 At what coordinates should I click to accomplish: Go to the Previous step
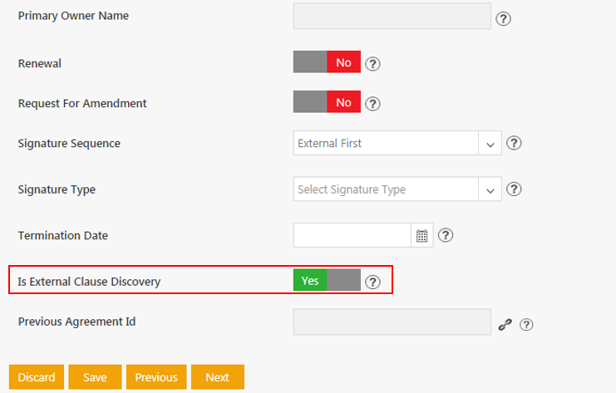point(156,377)
